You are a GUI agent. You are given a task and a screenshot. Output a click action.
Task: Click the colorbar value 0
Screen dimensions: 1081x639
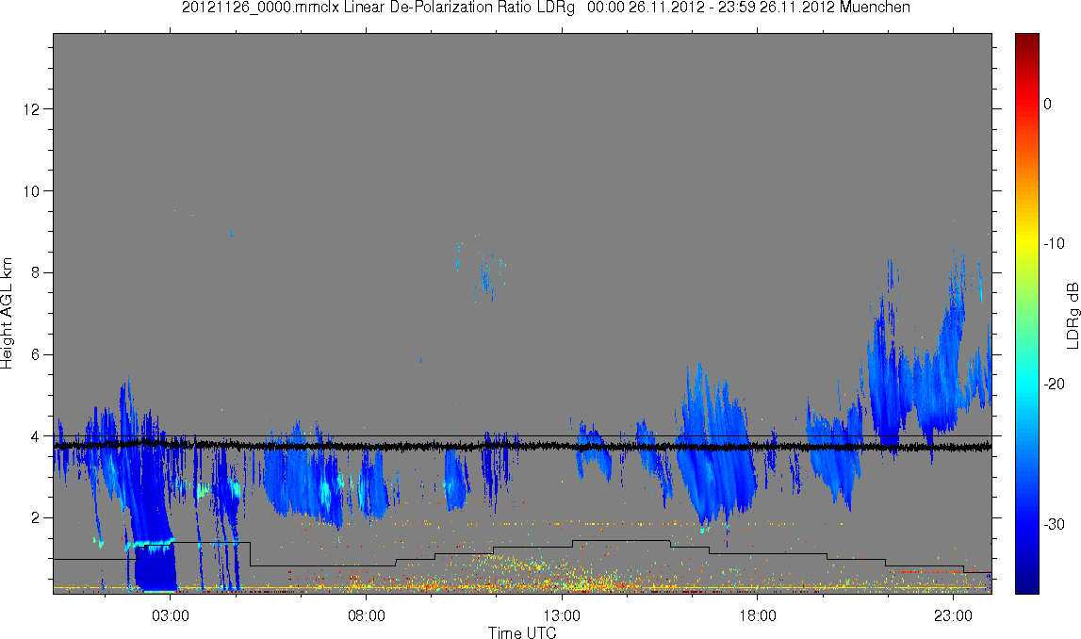(1047, 104)
